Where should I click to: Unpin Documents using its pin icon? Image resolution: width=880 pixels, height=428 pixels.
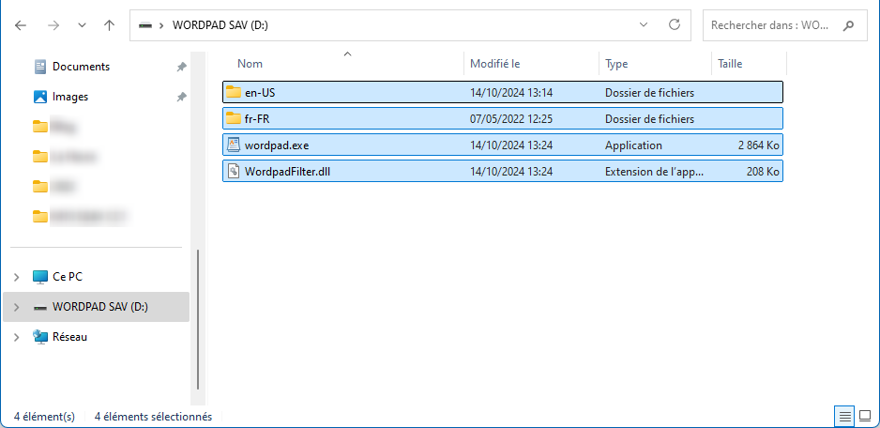(181, 67)
